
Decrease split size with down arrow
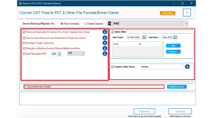(x=59, y=55)
